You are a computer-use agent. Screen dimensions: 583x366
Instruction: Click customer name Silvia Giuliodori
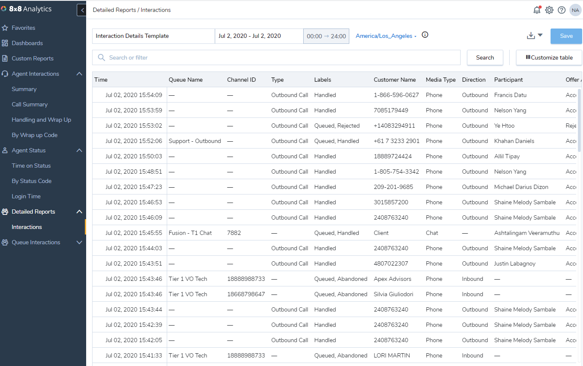pyautogui.click(x=393, y=294)
